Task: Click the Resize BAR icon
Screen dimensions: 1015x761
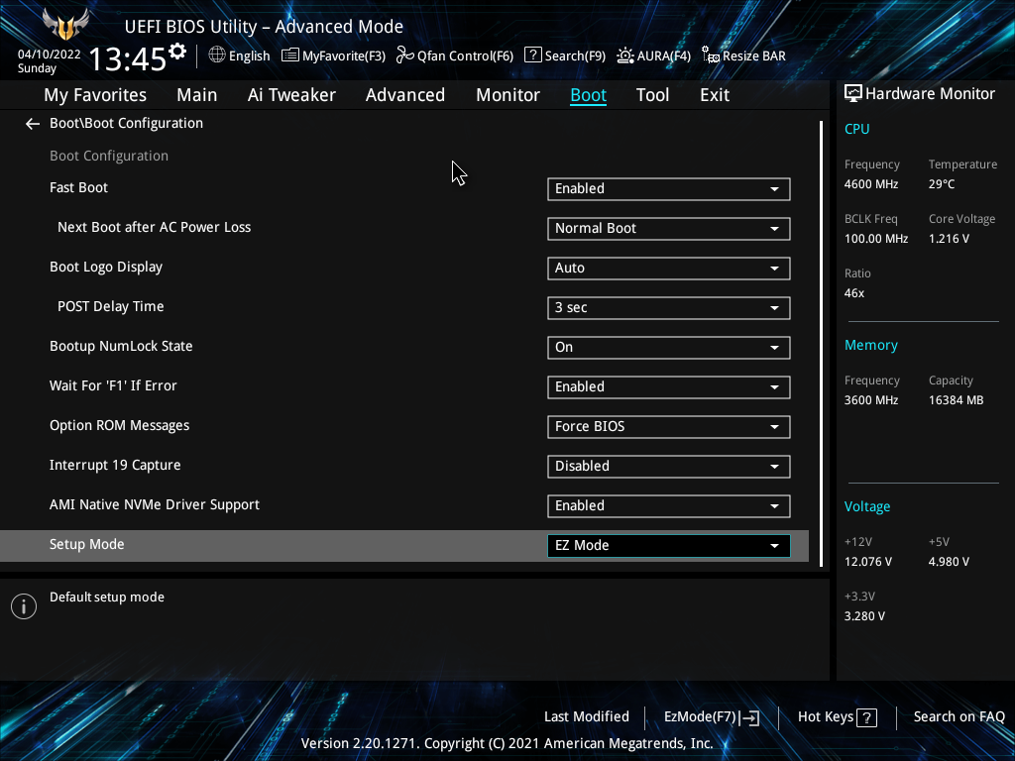Action: click(710, 55)
